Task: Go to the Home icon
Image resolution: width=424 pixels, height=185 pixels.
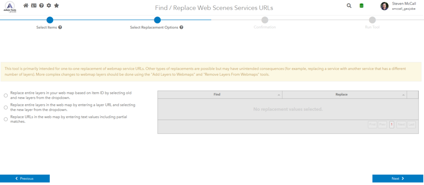Action: pos(26,6)
